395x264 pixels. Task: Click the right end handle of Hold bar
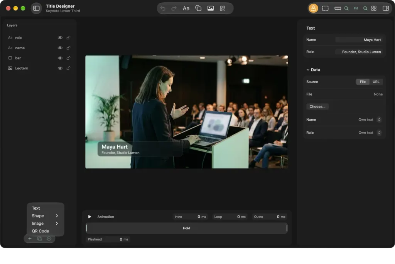click(x=287, y=228)
